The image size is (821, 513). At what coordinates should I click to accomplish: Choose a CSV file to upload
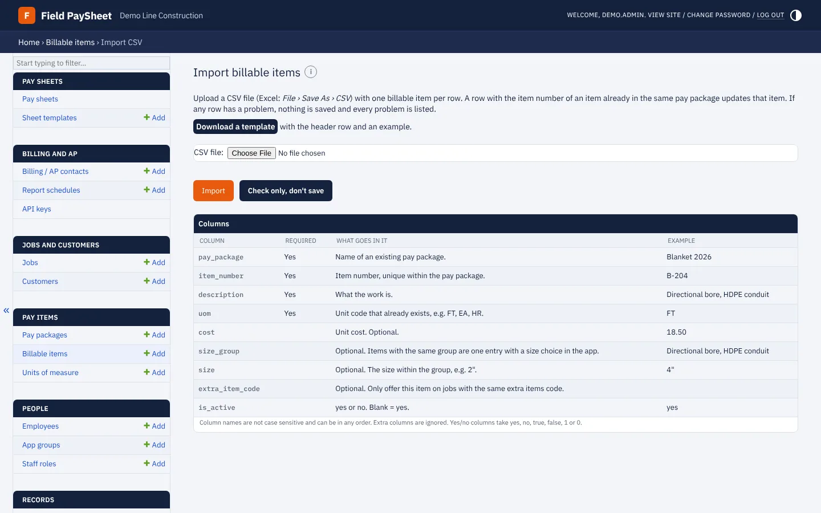251,153
